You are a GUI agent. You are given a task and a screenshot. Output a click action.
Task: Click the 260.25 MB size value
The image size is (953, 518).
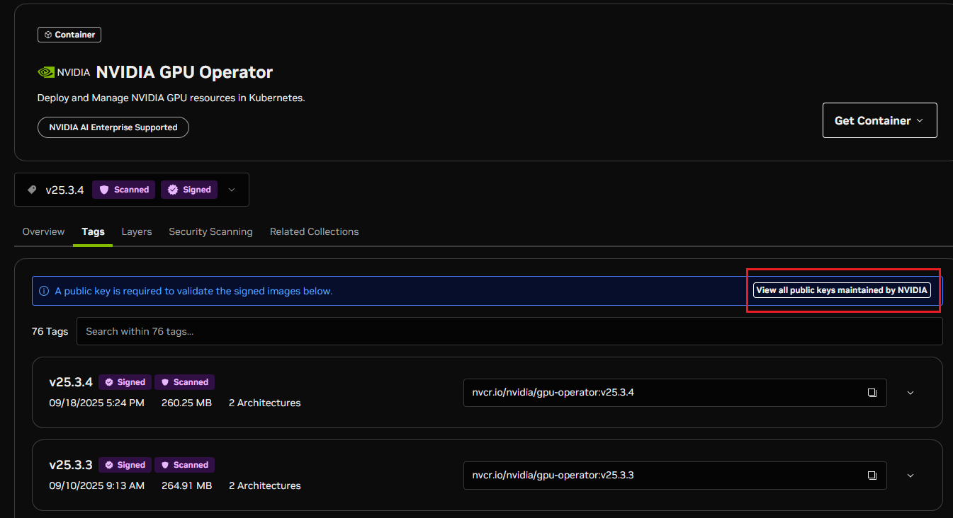[x=186, y=403]
